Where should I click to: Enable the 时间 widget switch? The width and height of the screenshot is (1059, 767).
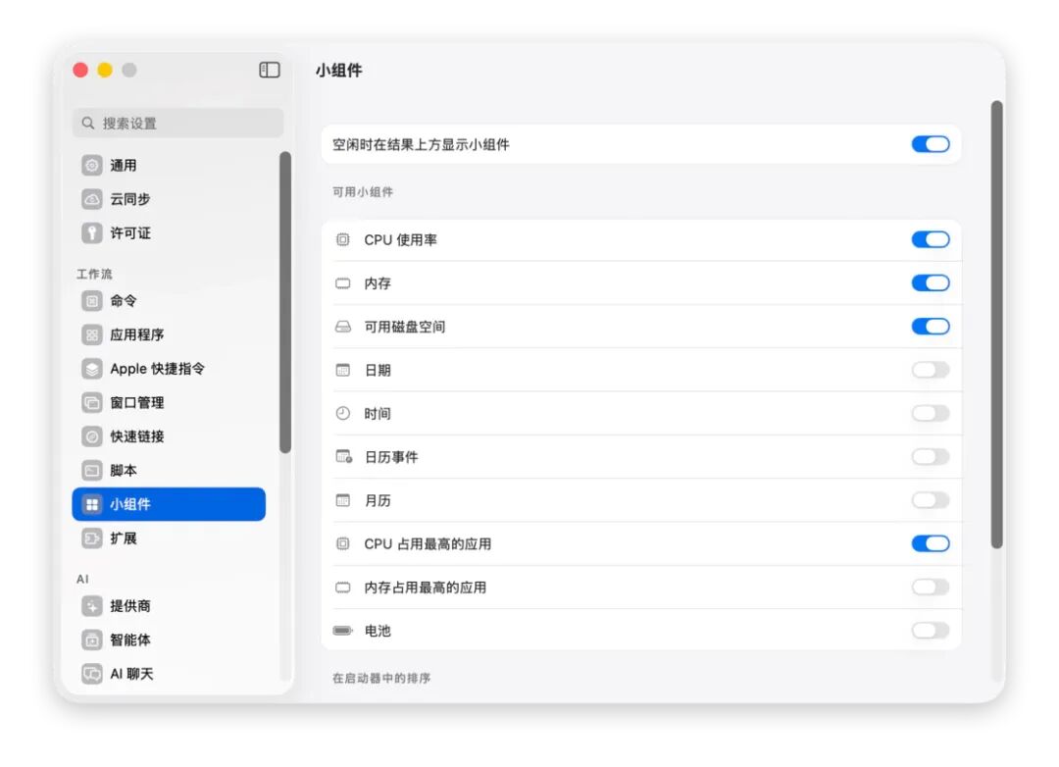931,413
